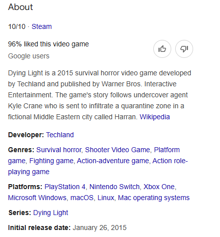Open the PlayStation 4 platform link
The image size is (220, 237).
pyautogui.click(x=65, y=187)
